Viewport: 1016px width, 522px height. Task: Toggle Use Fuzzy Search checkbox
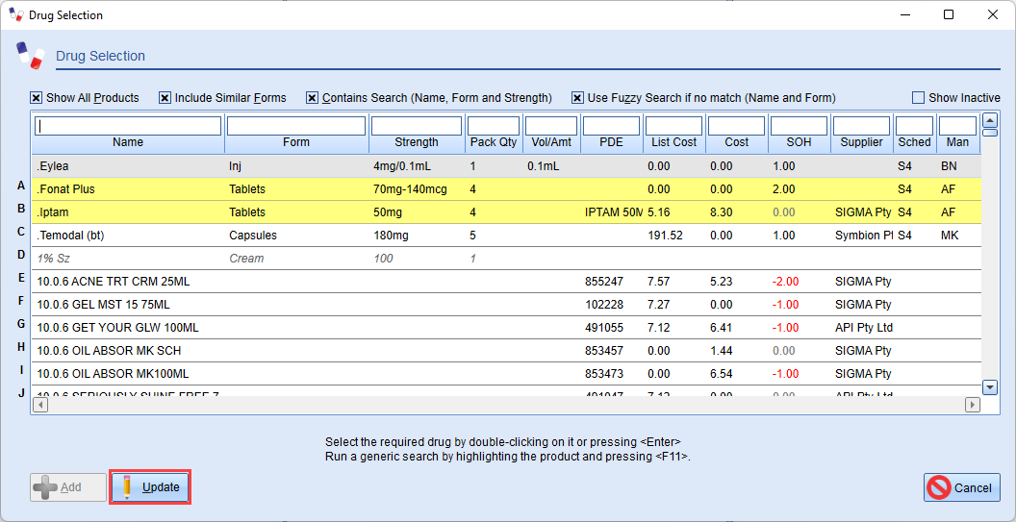tap(577, 98)
